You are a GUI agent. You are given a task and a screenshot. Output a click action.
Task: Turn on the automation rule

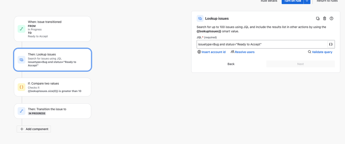(292, 1)
